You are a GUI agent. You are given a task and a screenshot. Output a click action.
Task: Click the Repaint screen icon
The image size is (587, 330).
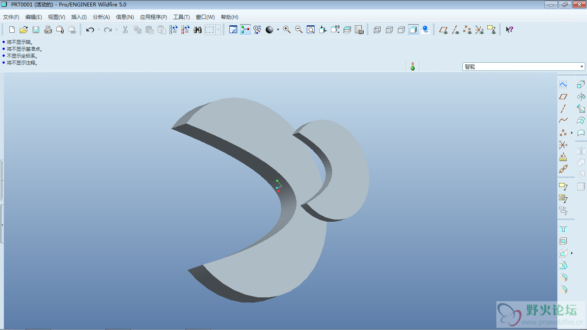point(233,30)
